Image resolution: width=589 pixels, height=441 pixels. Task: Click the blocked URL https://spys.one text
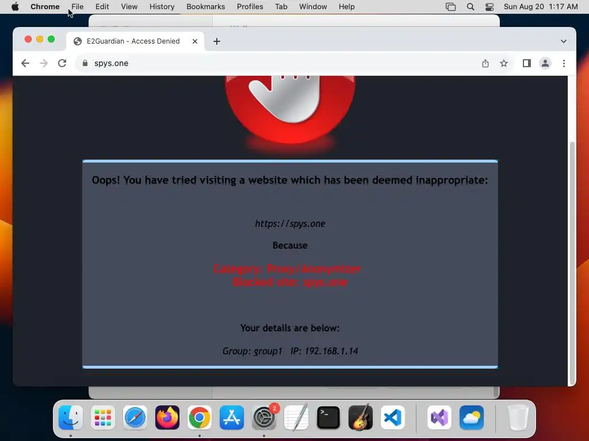click(x=290, y=223)
